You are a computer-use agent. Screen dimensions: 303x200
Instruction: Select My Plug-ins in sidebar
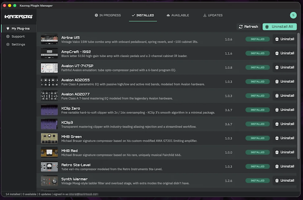click(x=19, y=28)
